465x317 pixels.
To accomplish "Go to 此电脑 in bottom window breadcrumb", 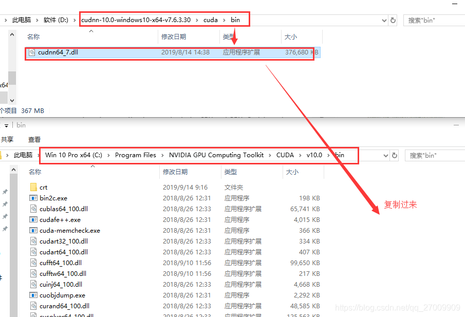I will point(23,155).
